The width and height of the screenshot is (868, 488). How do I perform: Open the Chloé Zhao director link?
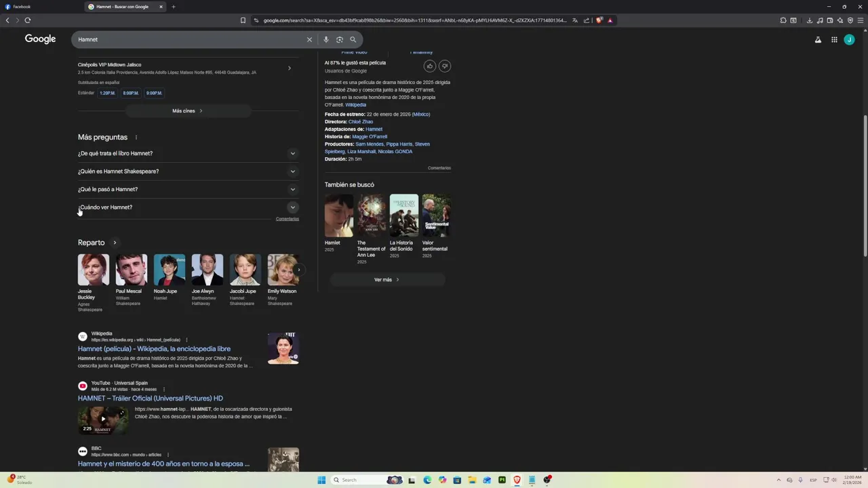(x=361, y=121)
